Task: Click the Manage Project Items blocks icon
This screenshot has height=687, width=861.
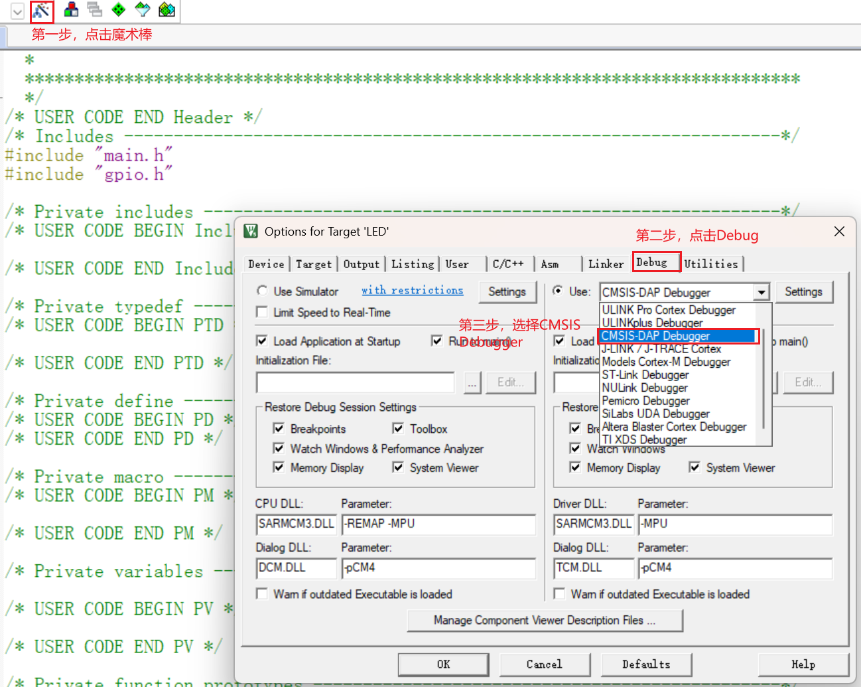Action: 71,10
